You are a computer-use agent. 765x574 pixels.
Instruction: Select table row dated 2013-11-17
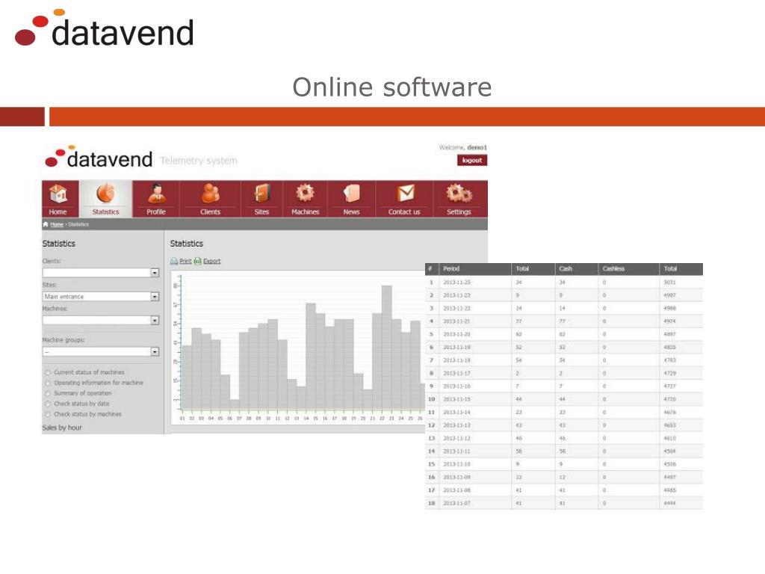pyautogui.click(x=564, y=373)
